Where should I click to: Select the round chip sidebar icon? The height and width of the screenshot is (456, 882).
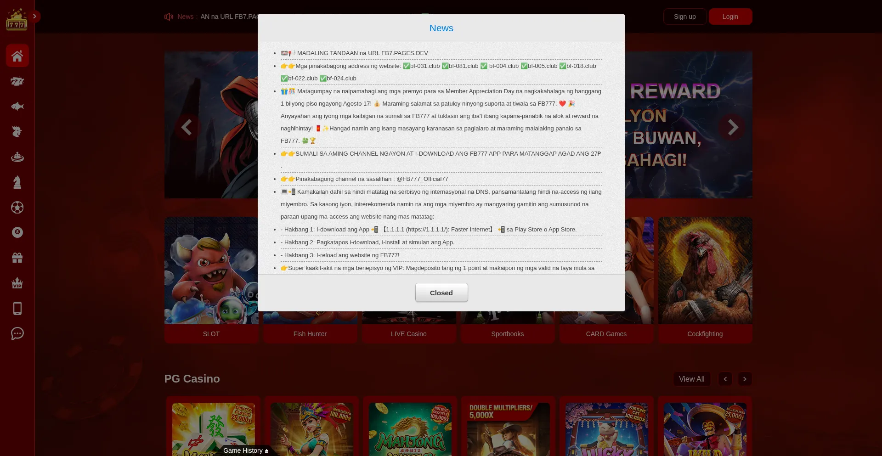click(x=17, y=232)
